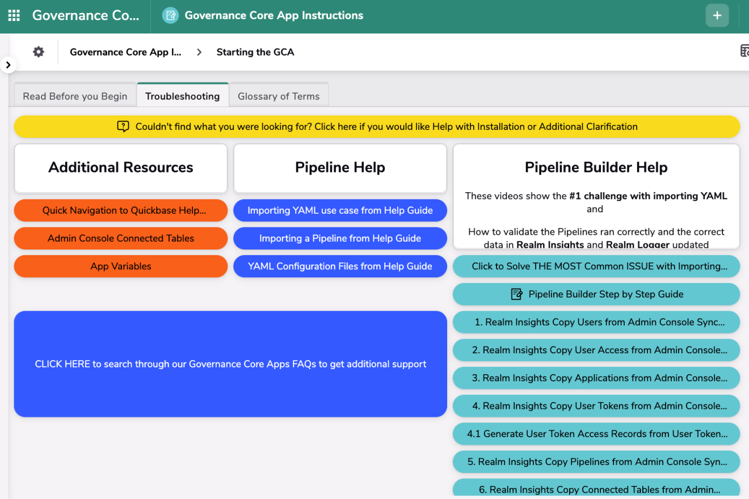Open the Glossary of Terms tab

coord(279,96)
